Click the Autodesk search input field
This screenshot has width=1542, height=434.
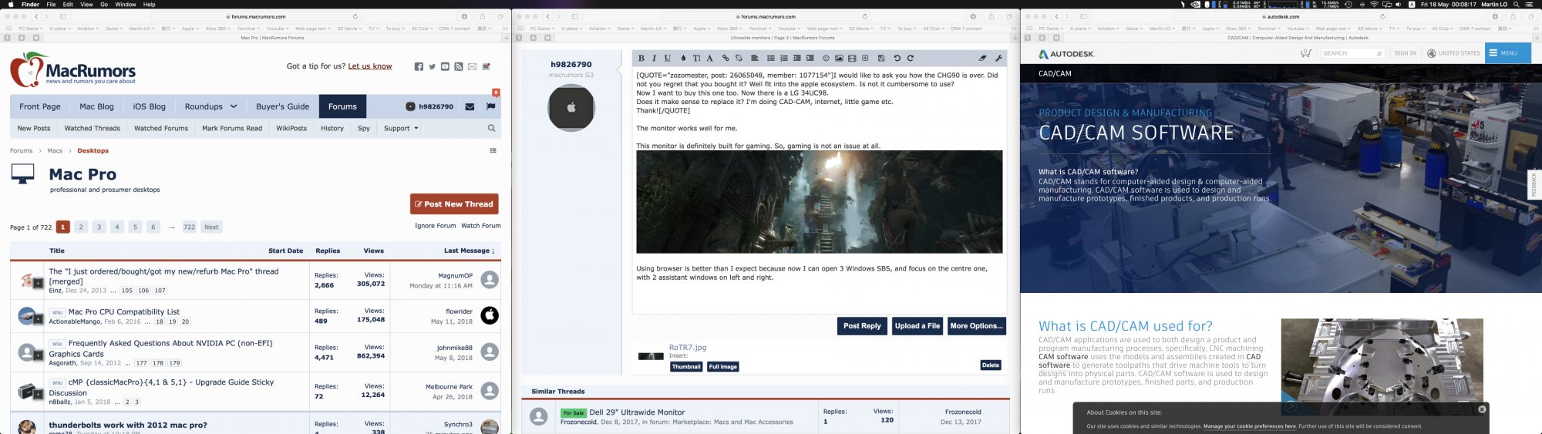tap(1346, 53)
